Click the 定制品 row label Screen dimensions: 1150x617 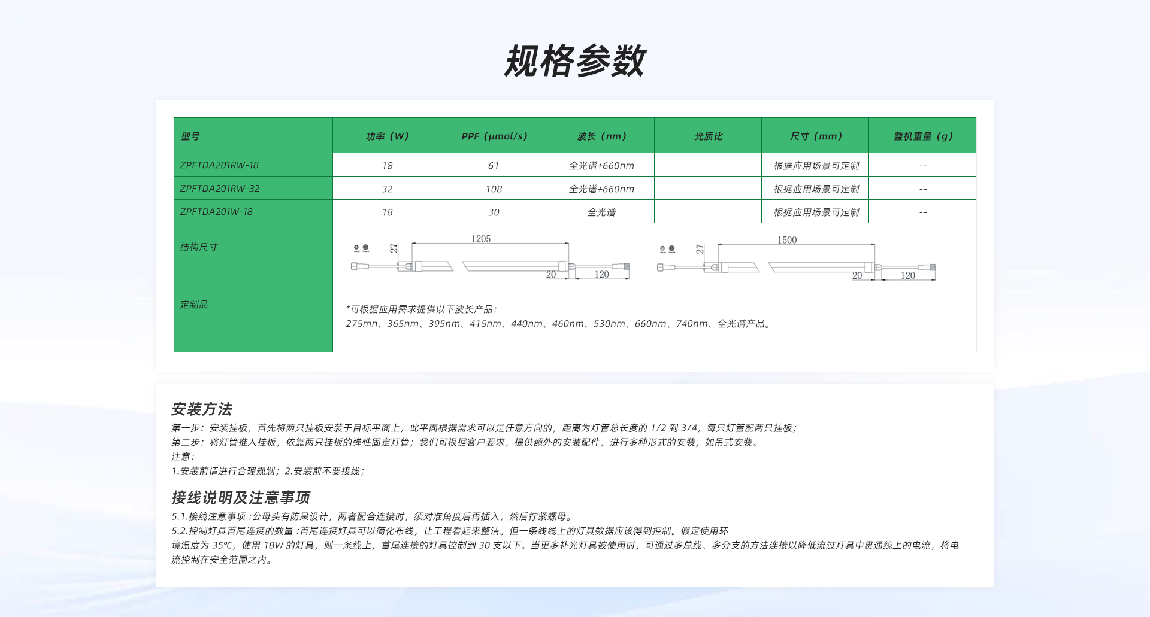coord(194,305)
